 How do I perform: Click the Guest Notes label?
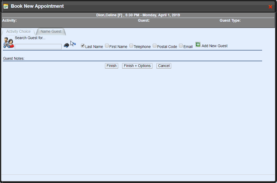pos(14,58)
